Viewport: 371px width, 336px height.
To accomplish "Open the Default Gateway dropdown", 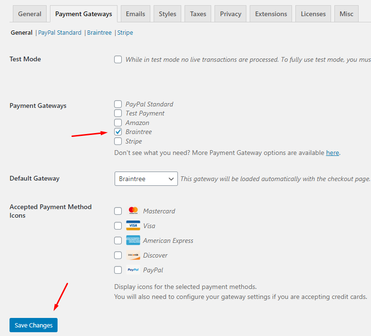I will (146, 179).
